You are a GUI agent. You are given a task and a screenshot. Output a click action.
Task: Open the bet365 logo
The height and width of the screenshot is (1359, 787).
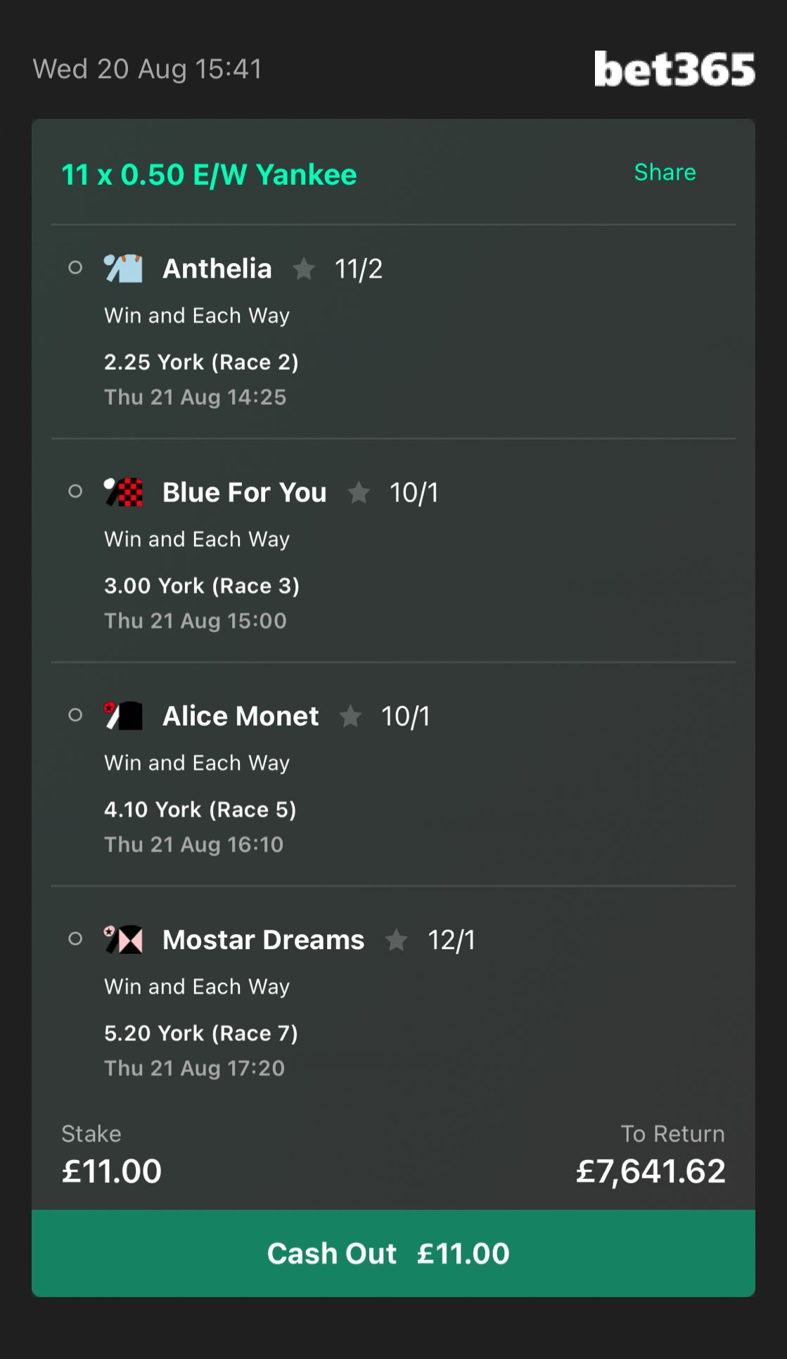pyautogui.click(x=674, y=69)
